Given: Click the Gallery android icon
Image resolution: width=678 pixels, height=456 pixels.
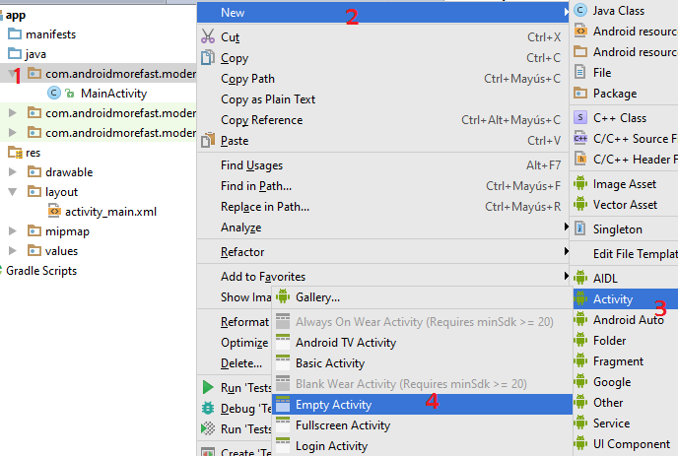Looking at the screenshot, I should tap(283, 296).
